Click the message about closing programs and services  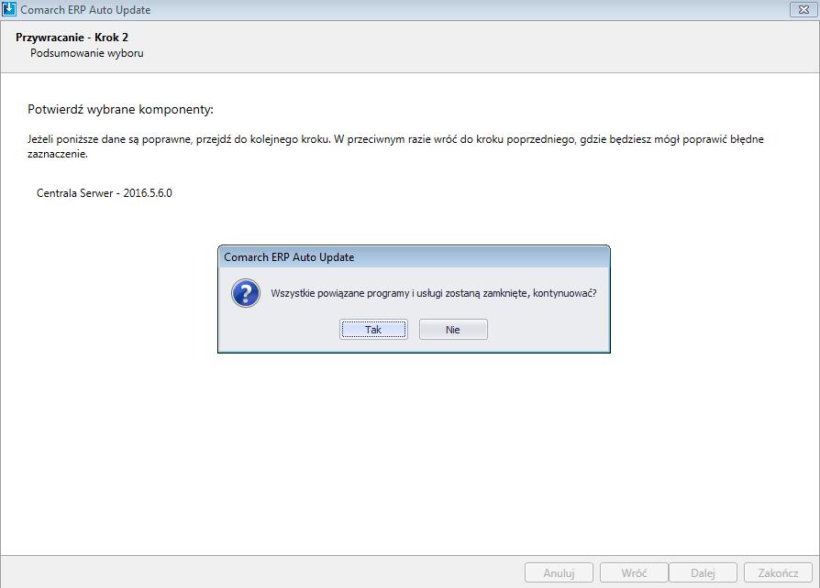(434, 293)
